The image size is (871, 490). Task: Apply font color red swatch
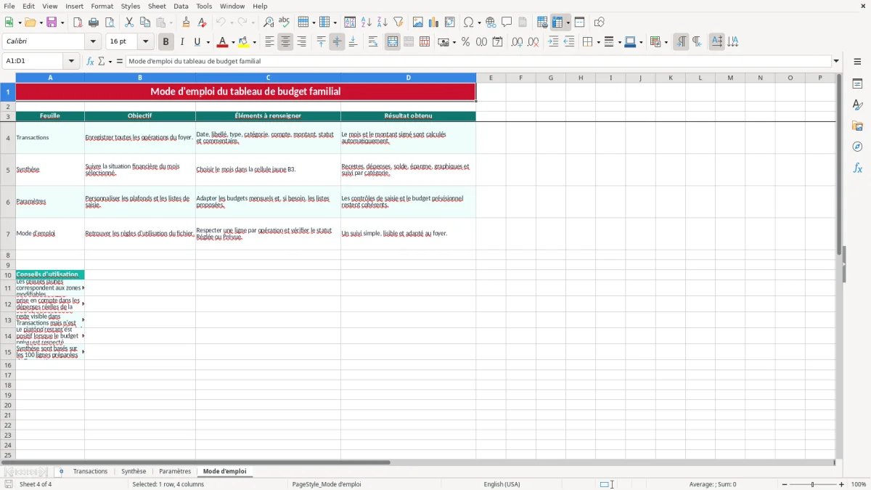tap(222, 42)
